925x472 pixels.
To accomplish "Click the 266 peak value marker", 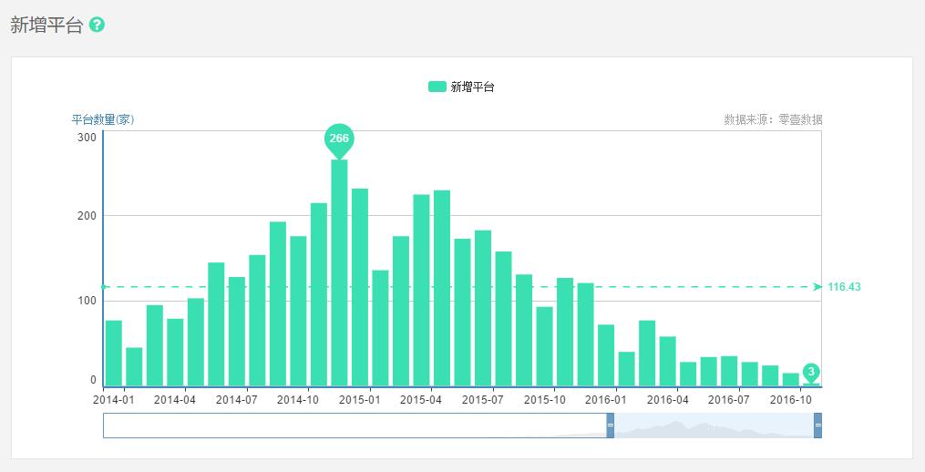I will [339, 140].
